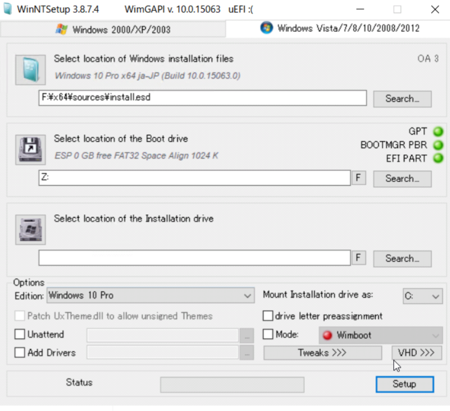This screenshot has width=450, height=411.
Task: Search for Windows installation files
Action: [x=403, y=99]
